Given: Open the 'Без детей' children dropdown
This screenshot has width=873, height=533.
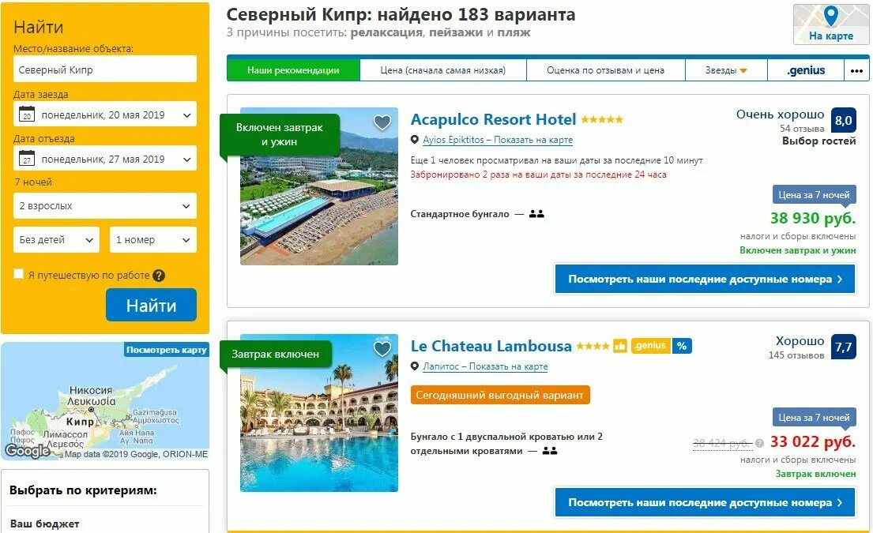Looking at the screenshot, I should click(x=56, y=240).
